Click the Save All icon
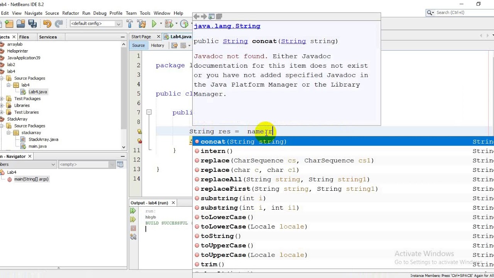Image resolution: width=494 pixels, height=278 pixels. [32, 24]
